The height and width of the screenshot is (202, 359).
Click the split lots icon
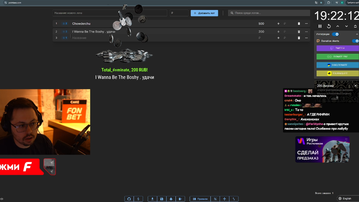[224, 199]
